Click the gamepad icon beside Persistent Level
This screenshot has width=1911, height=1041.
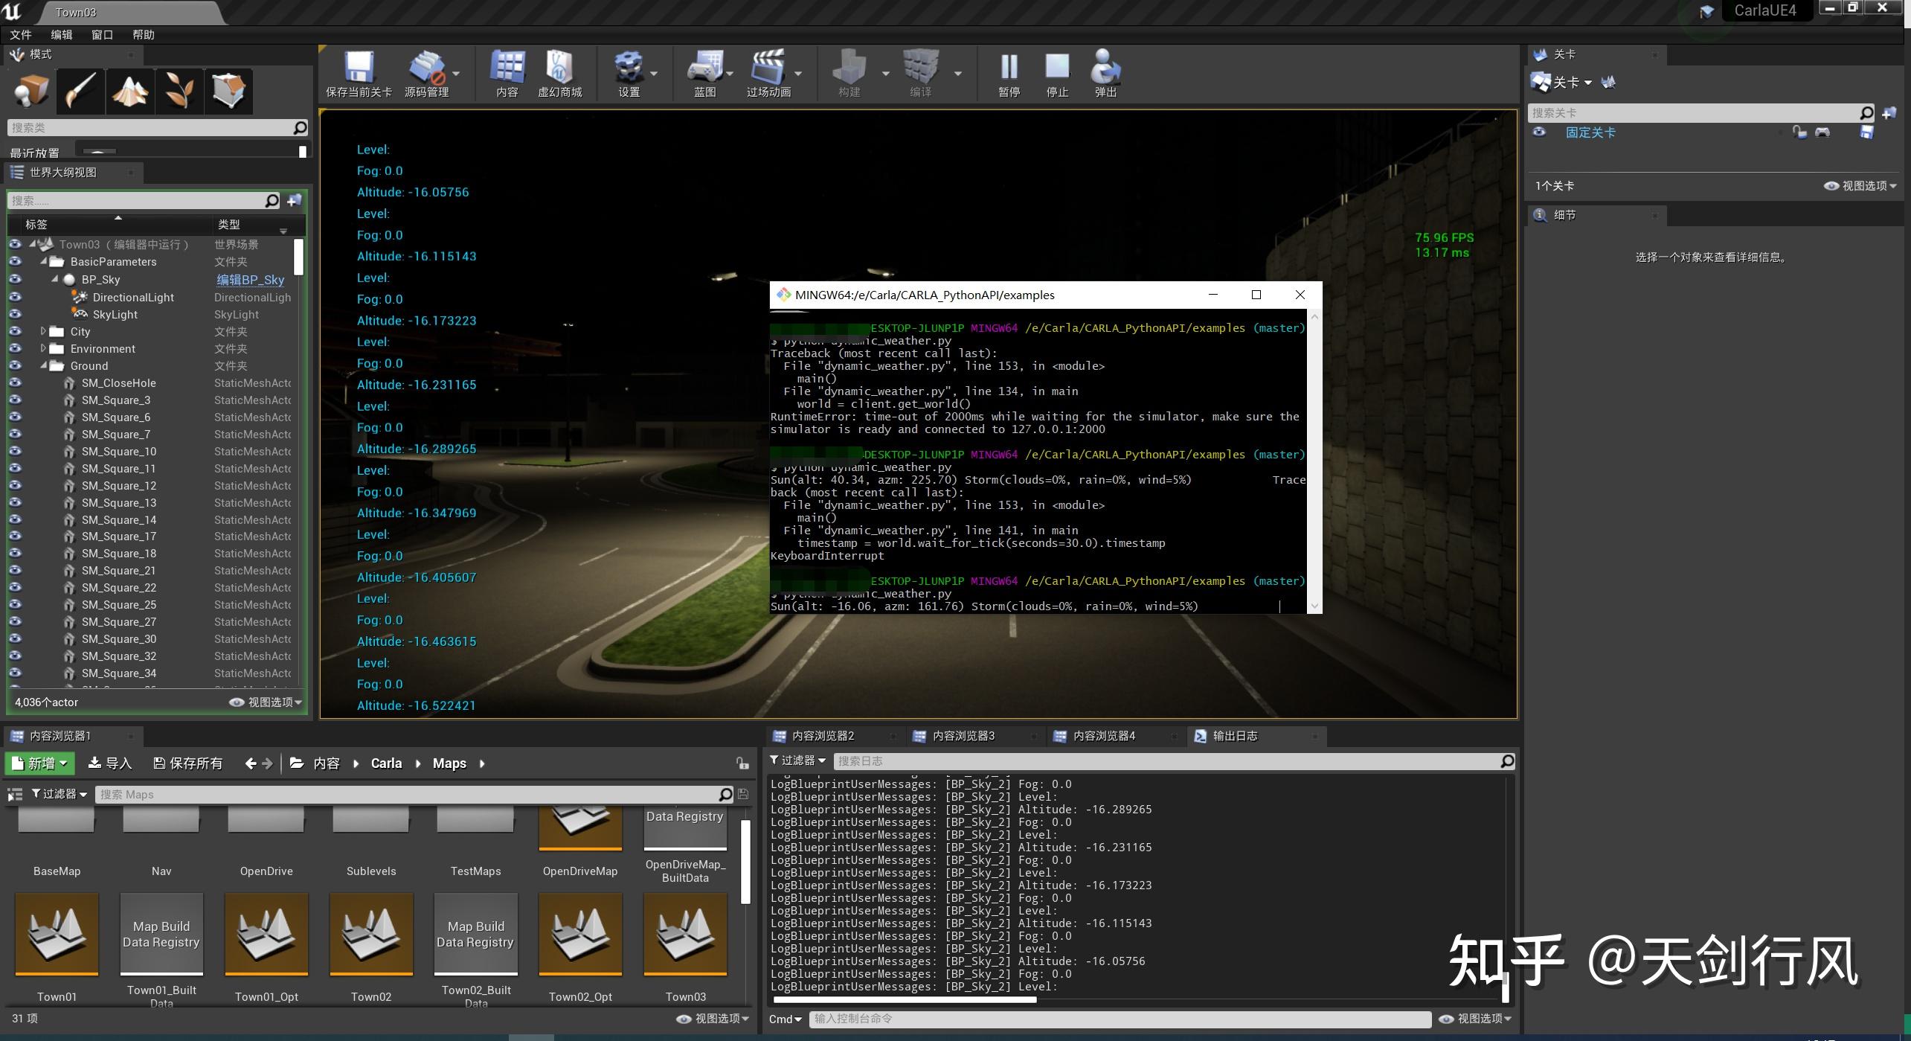[x=1822, y=132]
